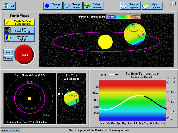178x133 pixels.
Task: Click the Sun in the main orbit view
Action: (105, 42)
